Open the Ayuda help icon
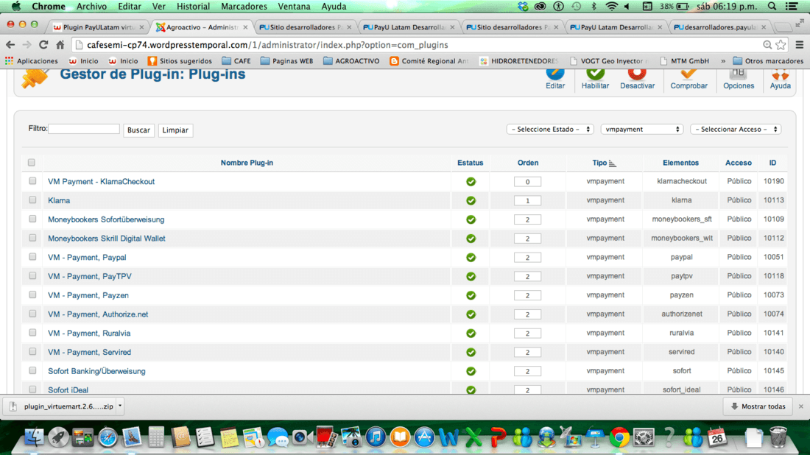Screen dimensions: 810x455 point(780,79)
